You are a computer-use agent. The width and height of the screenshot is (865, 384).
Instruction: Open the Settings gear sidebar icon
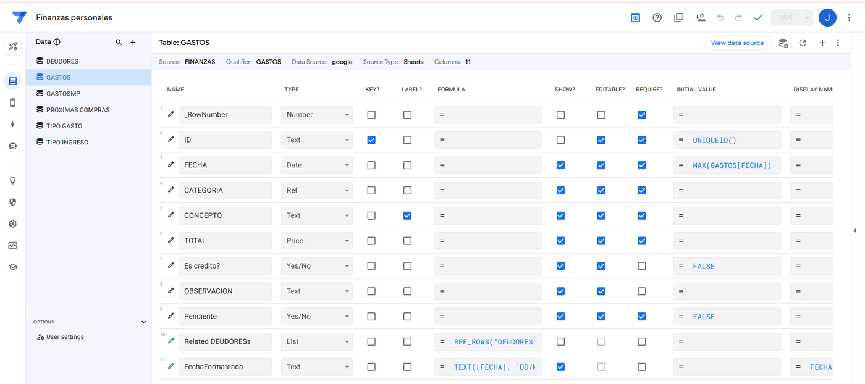[12, 223]
